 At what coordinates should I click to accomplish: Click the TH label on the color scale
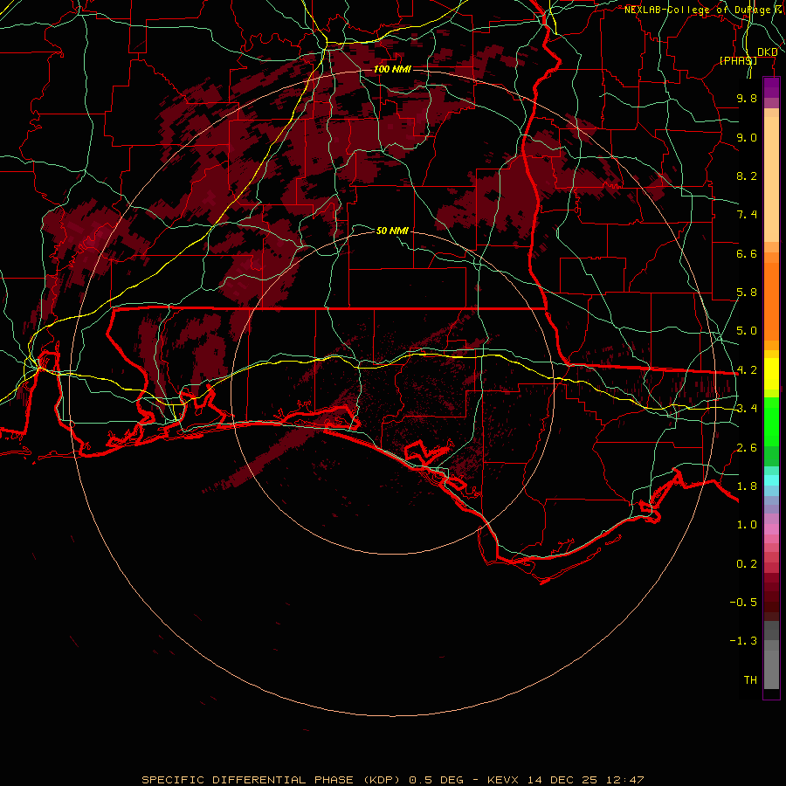coord(750,680)
